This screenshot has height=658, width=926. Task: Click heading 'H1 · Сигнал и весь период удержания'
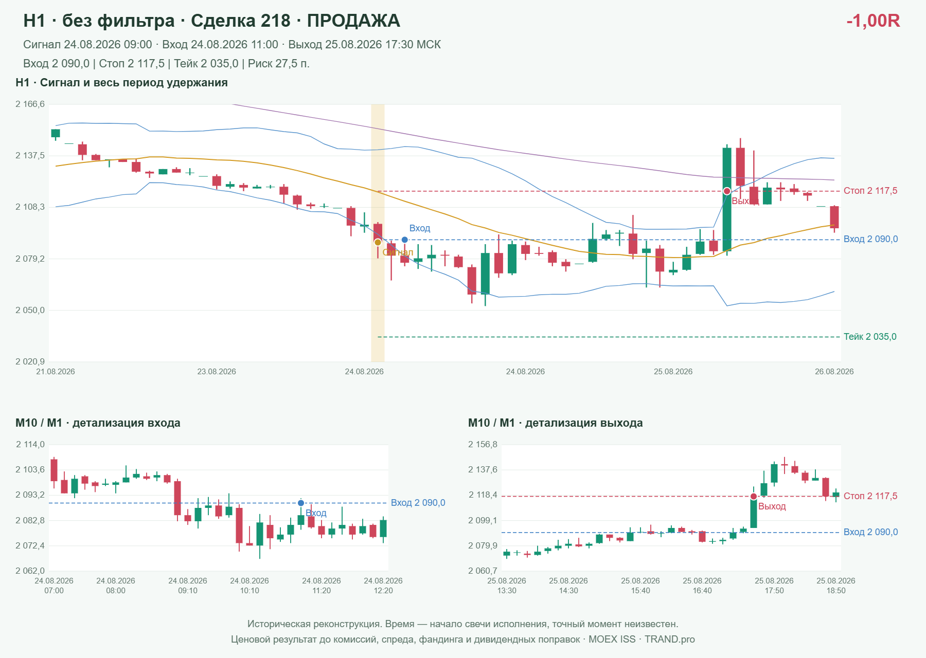[121, 83]
